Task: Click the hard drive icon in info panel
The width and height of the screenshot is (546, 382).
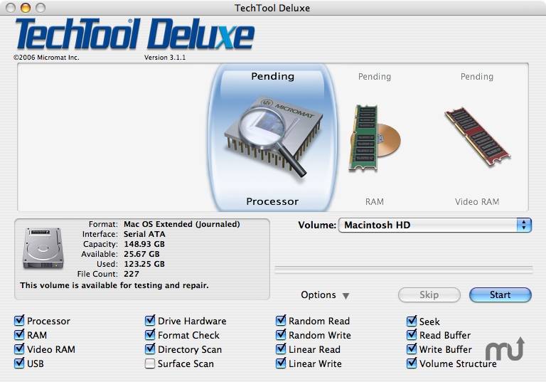Action: point(43,248)
